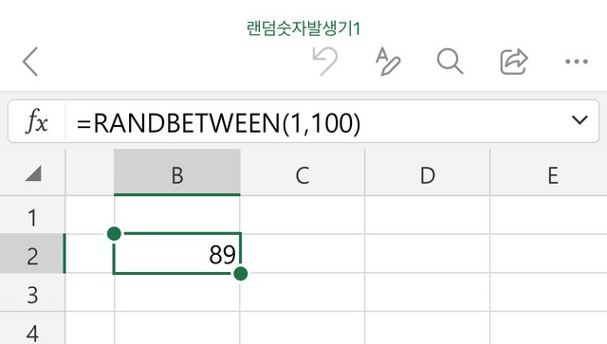Open the search magnifier icon
607x344 pixels.
pyautogui.click(x=450, y=62)
